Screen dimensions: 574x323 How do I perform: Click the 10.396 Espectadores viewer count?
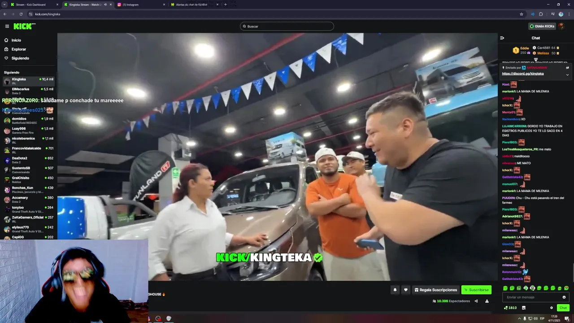[451, 301]
